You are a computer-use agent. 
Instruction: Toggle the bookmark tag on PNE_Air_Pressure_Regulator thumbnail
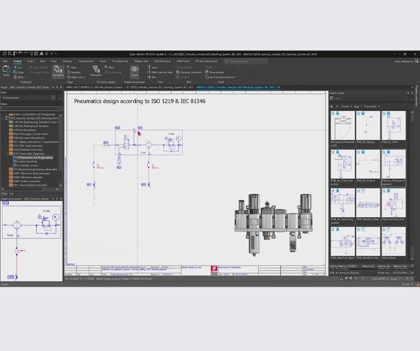pyautogui.click(x=388, y=152)
